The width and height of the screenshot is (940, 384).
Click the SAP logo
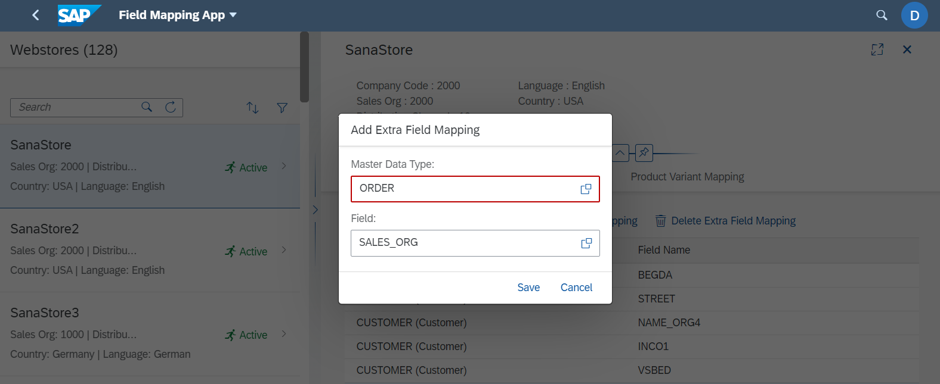pyautogui.click(x=79, y=15)
